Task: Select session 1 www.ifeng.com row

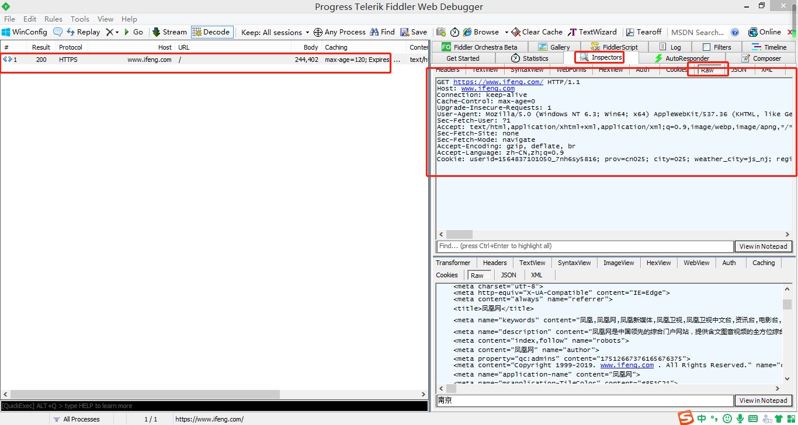Action: pos(214,60)
